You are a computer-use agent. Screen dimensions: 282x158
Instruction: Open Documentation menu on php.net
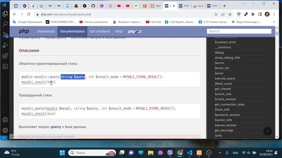pos(72,31)
